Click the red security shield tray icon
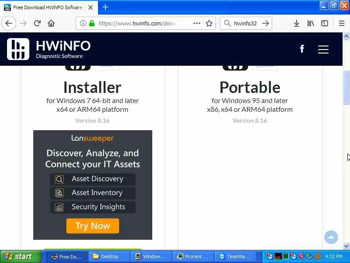This screenshot has width=350, height=263. (x=301, y=256)
